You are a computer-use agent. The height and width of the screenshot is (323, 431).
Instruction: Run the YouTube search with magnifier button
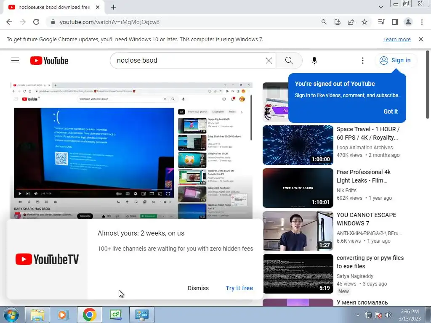289,61
